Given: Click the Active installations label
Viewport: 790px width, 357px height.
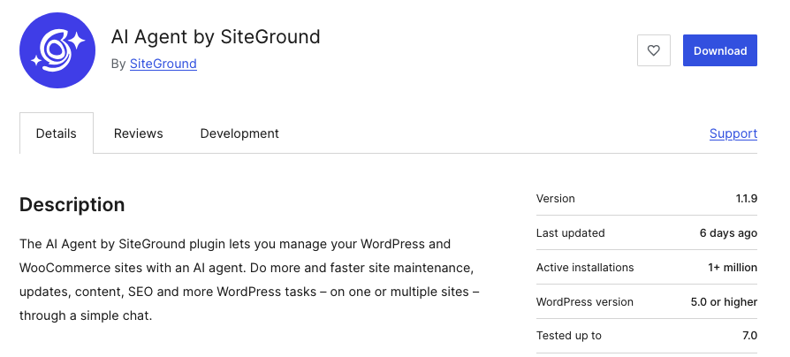Looking at the screenshot, I should [585, 268].
